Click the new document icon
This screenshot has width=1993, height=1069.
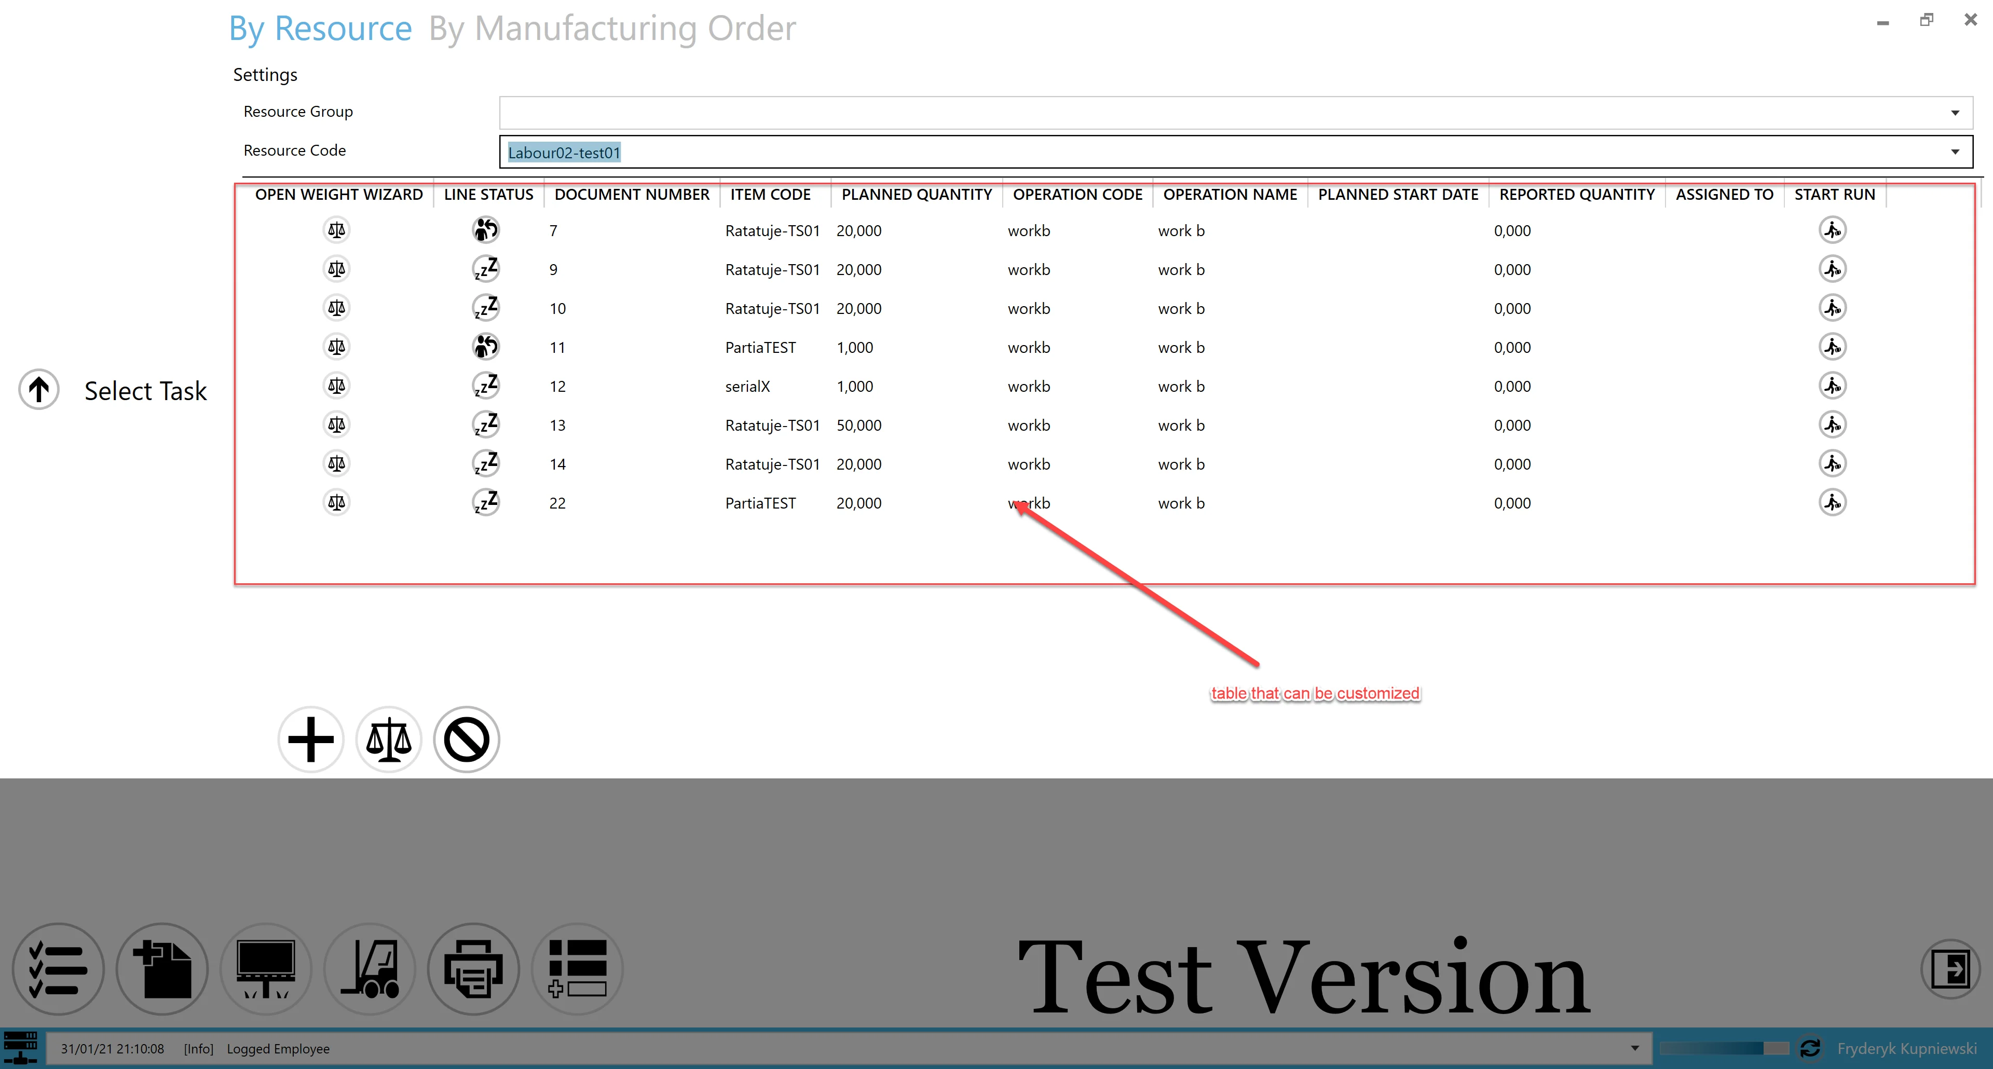click(x=162, y=968)
